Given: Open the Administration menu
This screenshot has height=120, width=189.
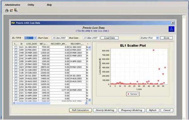Looking at the screenshot, I should pyautogui.click(x=12, y=5).
